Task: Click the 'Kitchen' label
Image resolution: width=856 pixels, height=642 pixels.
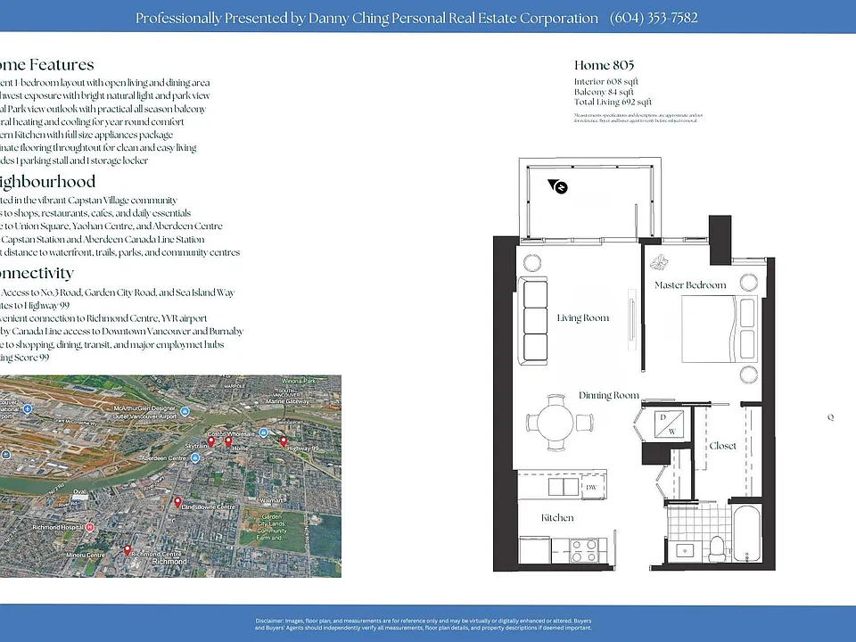Action: (x=557, y=517)
